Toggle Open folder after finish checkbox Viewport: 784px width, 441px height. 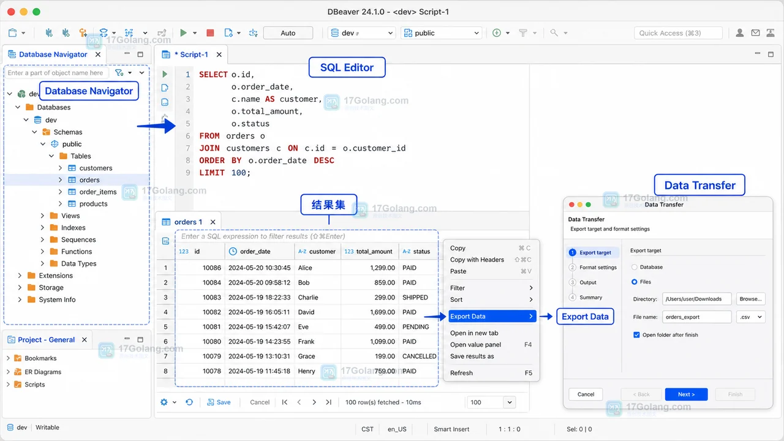637,335
